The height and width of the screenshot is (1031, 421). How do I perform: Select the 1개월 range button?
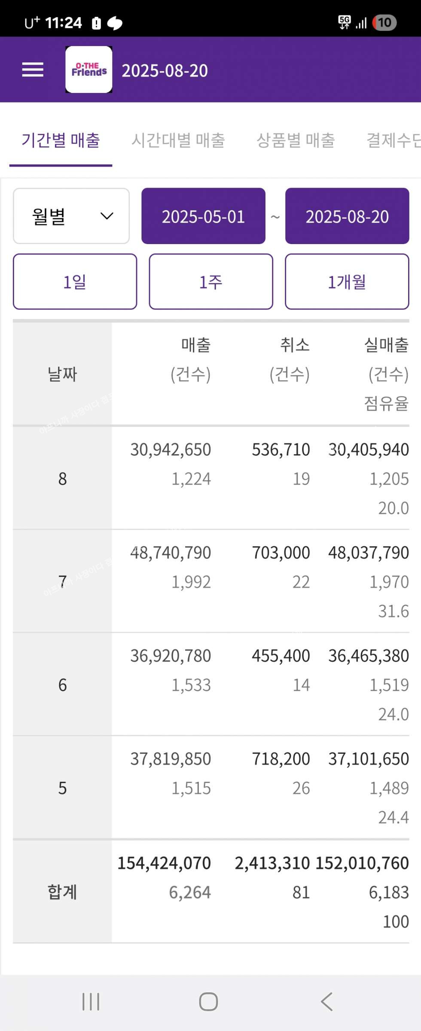pos(347,282)
